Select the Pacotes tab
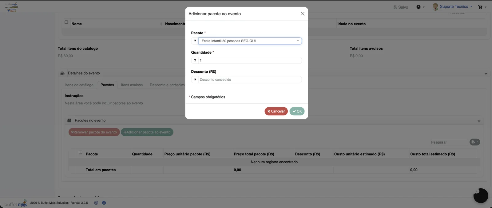 click(x=107, y=85)
